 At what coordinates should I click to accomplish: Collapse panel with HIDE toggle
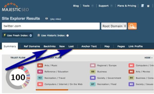[148, 58]
